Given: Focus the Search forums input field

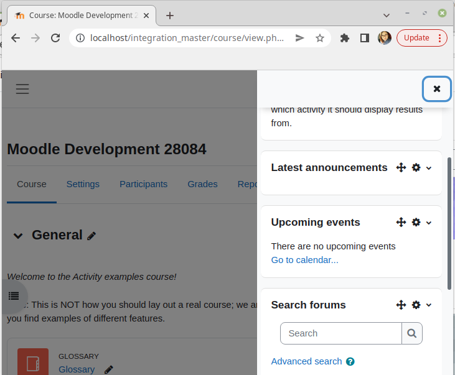Looking at the screenshot, I should click(x=341, y=333).
